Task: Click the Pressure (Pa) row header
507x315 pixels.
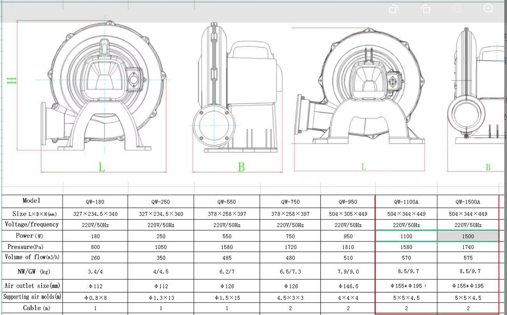Action: [x=32, y=247]
